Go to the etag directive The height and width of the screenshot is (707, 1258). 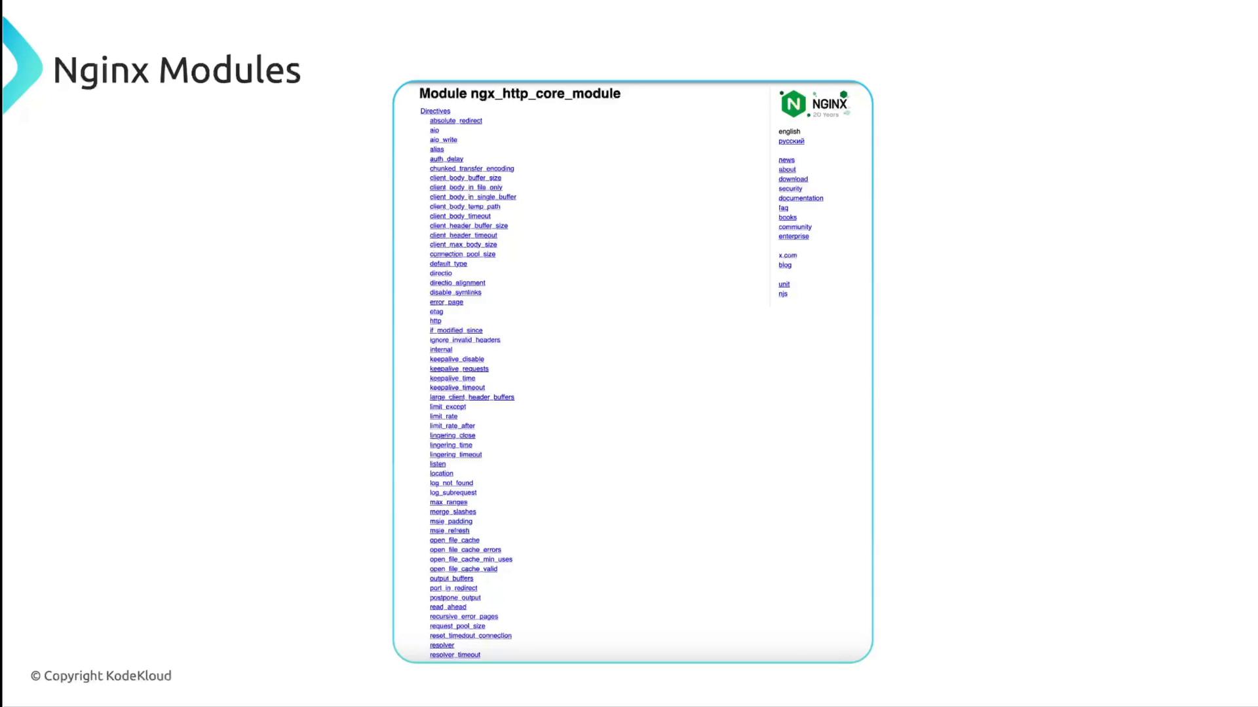436,312
